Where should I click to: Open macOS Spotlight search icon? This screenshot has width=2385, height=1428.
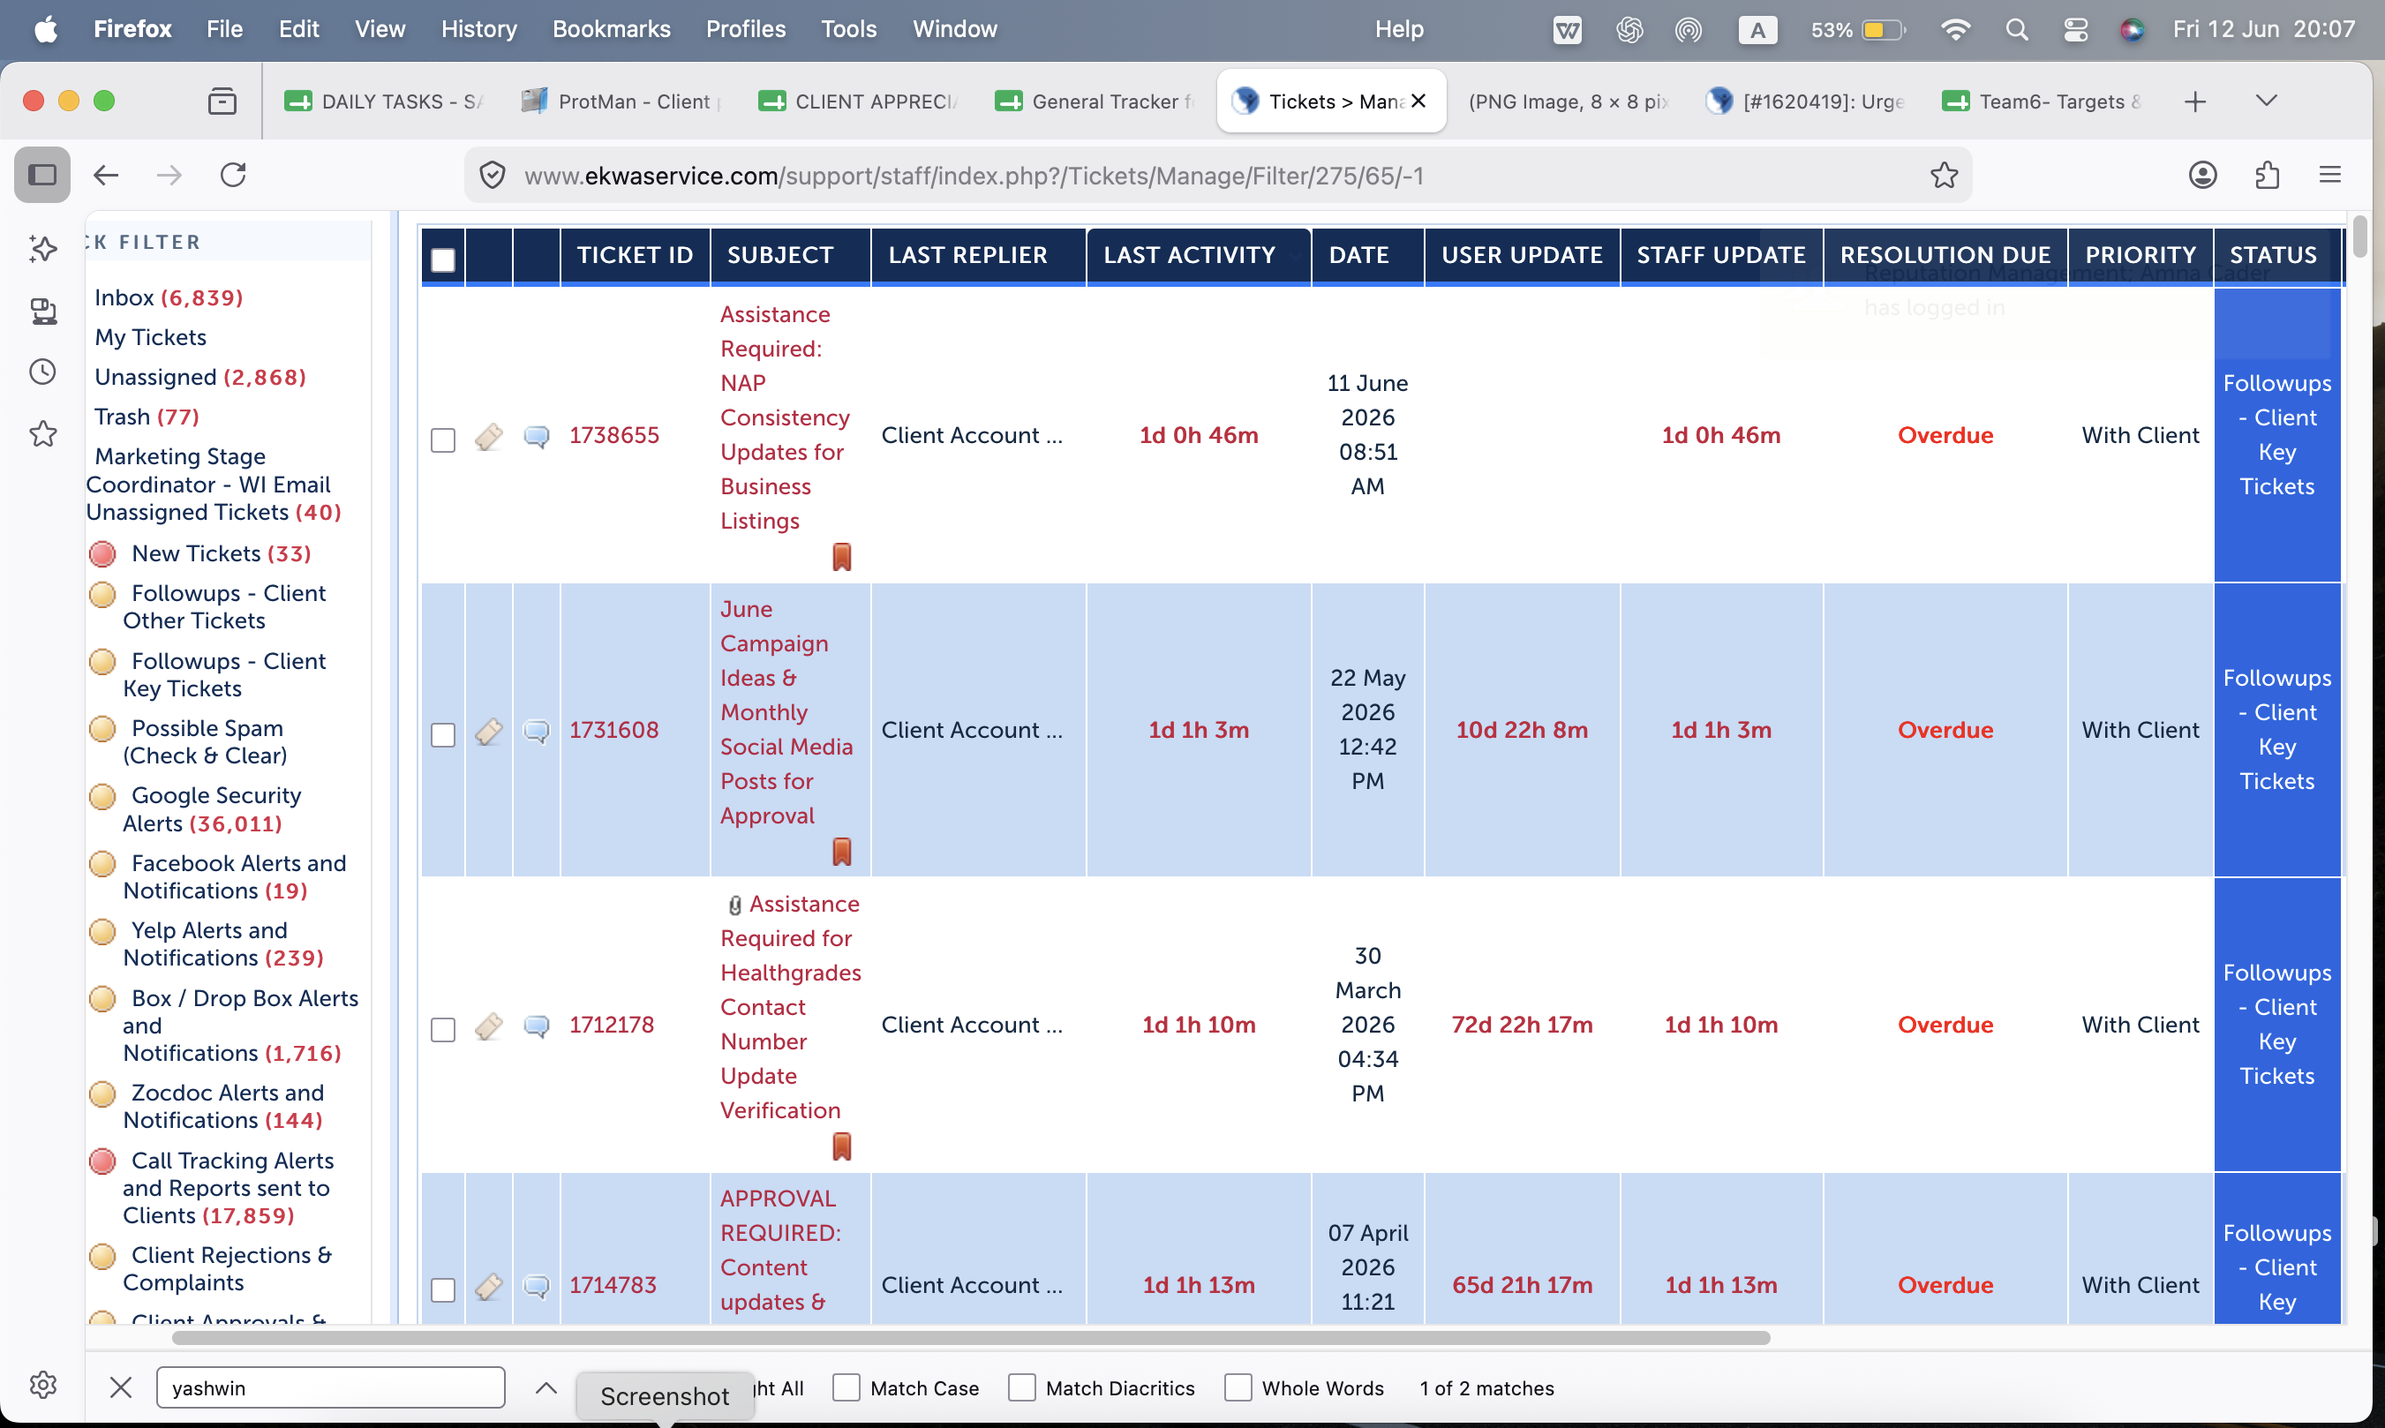(2018, 30)
